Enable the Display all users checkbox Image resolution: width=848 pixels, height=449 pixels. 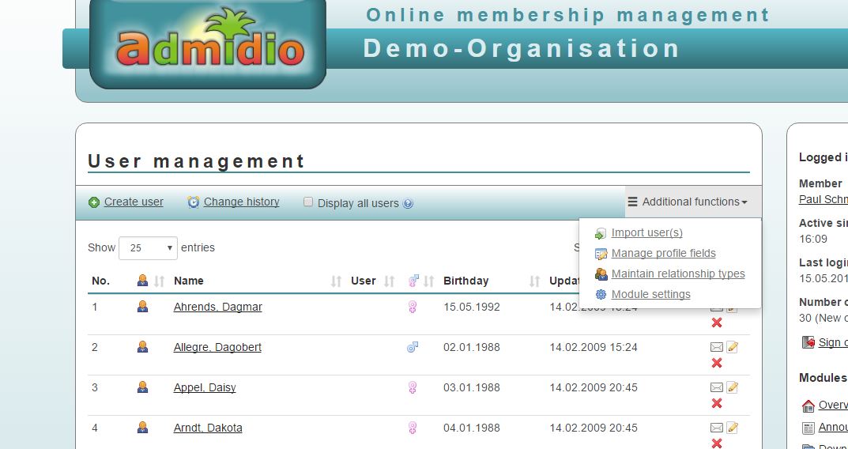tap(309, 202)
